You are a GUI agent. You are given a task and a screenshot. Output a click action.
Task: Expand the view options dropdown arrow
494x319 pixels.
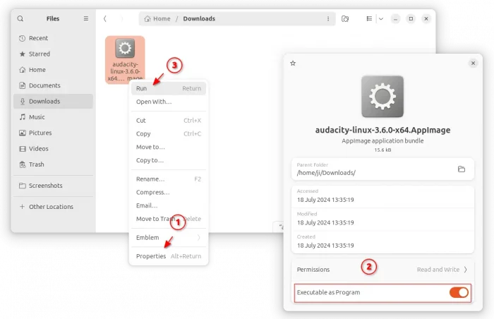click(x=381, y=18)
